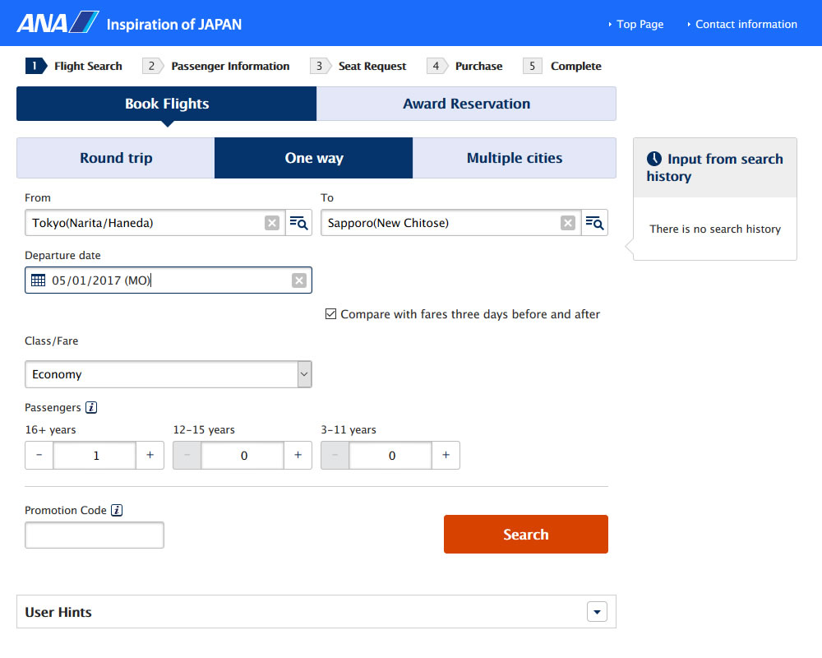Show Passengers info tooltip icon
The height and width of the screenshot is (658, 822).
coord(91,407)
